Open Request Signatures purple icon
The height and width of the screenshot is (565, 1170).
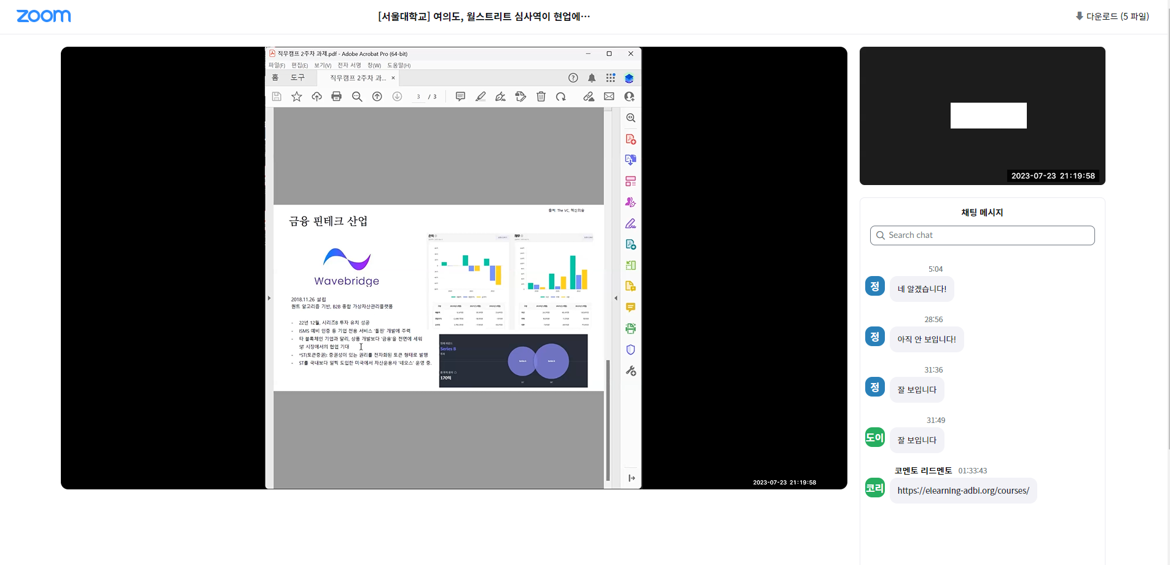pyautogui.click(x=630, y=202)
